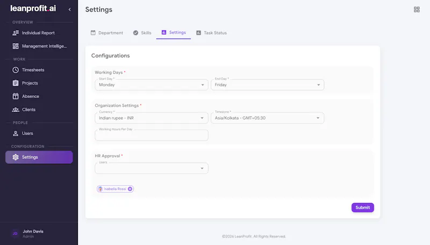Switch to the Skills tab
This screenshot has width=430, height=245.
[x=142, y=33]
